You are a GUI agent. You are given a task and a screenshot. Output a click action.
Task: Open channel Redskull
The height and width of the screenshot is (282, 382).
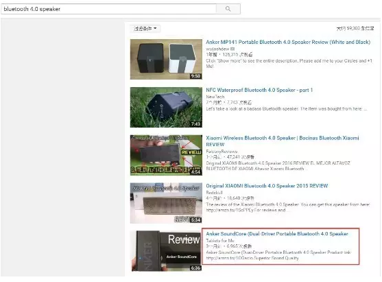[x=215, y=193]
